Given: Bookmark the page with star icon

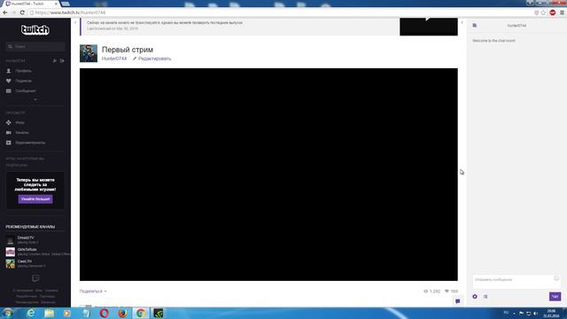Looking at the screenshot, I should click(543, 12).
